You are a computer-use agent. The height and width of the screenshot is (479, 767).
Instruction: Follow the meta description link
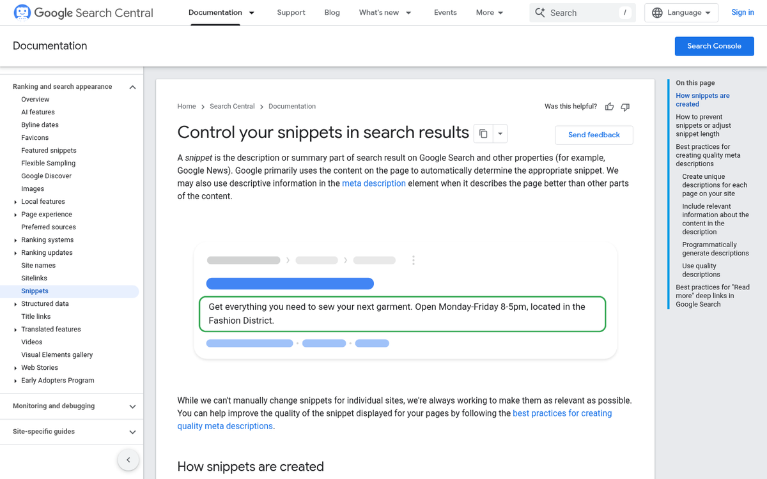[x=373, y=183]
